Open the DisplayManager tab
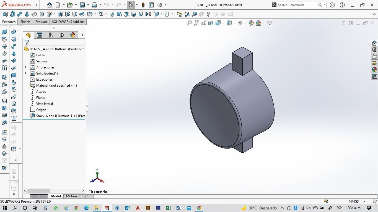The image size is (378, 212). 73,35
